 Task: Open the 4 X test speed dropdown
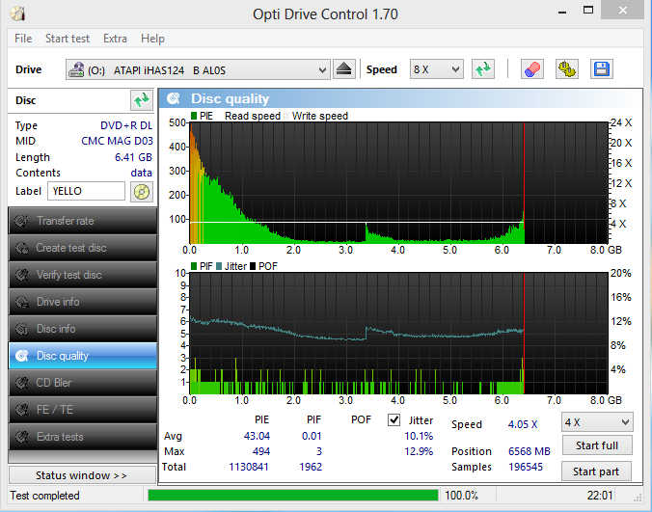tap(597, 422)
